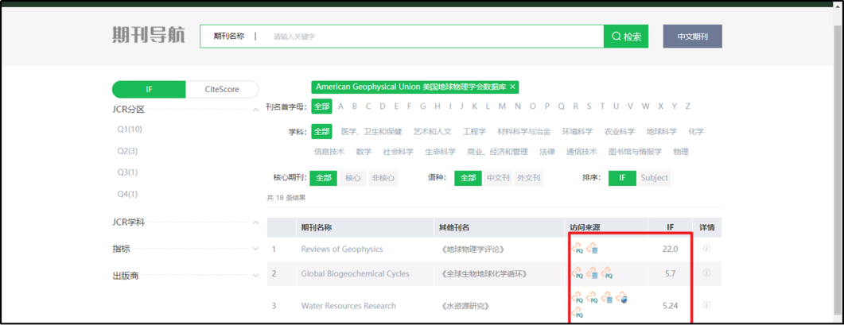The image size is (844, 325).
Task: Open Global Biogeochemical Cycles journal link
Action: [356, 274]
